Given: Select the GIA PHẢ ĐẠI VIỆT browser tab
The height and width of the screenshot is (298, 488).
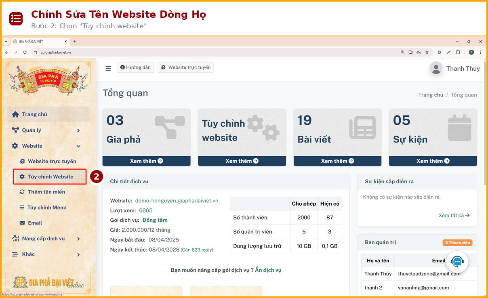Looking at the screenshot, I should tap(39, 41).
